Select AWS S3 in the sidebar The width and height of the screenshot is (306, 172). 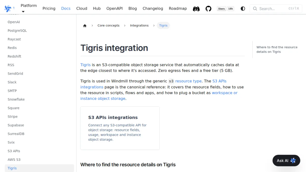[x=14, y=160]
